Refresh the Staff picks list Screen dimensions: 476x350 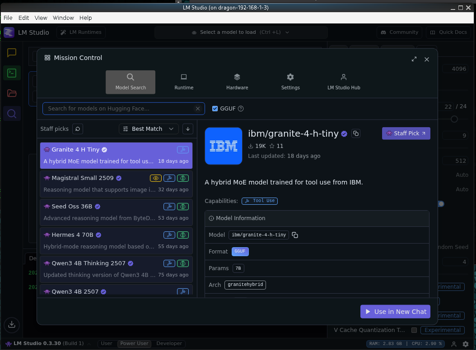pos(78,129)
